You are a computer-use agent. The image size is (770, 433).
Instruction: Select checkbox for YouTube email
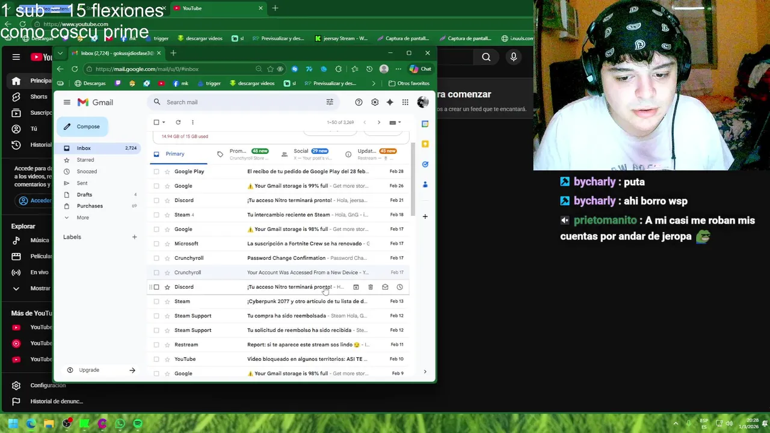pyautogui.click(x=156, y=359)
